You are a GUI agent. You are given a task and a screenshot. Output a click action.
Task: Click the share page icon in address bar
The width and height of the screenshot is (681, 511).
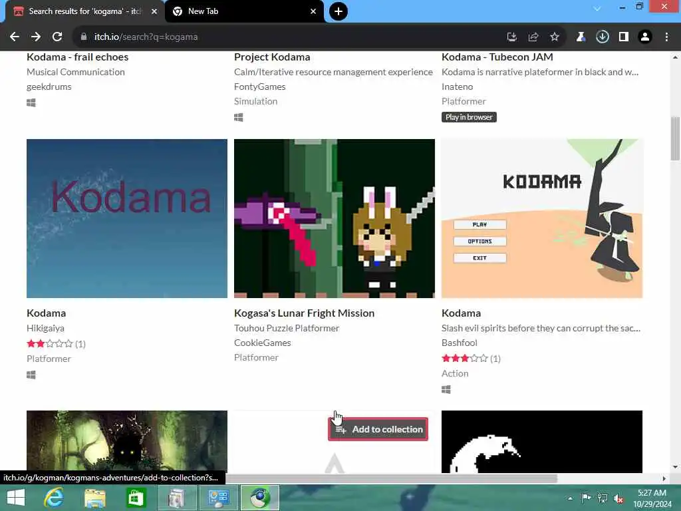533,37
